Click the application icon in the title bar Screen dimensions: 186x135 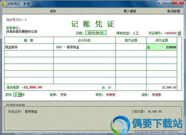[4, 4]
